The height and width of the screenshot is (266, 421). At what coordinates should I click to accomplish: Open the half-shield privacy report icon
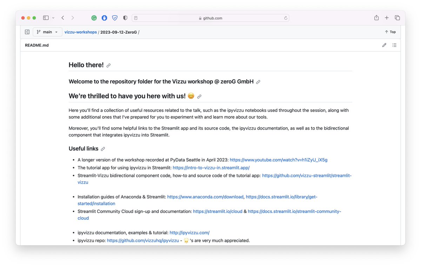pos(125,18)
